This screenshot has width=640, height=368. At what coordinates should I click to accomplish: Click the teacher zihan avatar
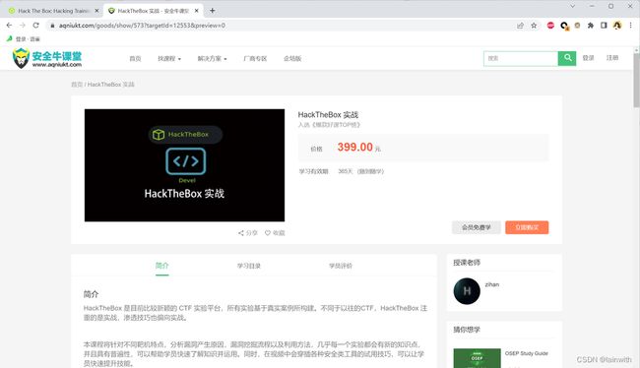(x=467, y=291)
